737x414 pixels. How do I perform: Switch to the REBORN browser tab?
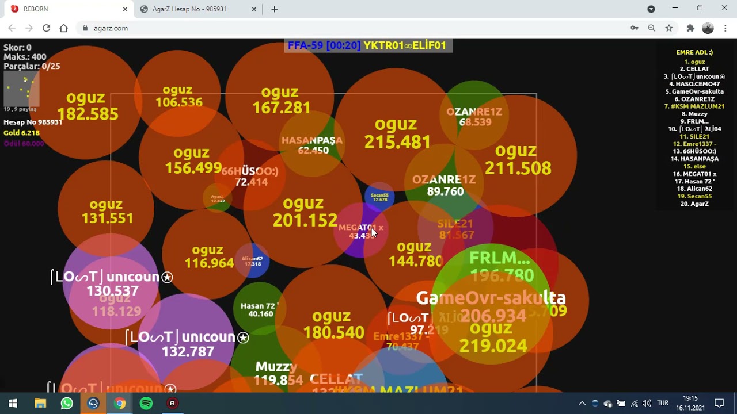69,9
